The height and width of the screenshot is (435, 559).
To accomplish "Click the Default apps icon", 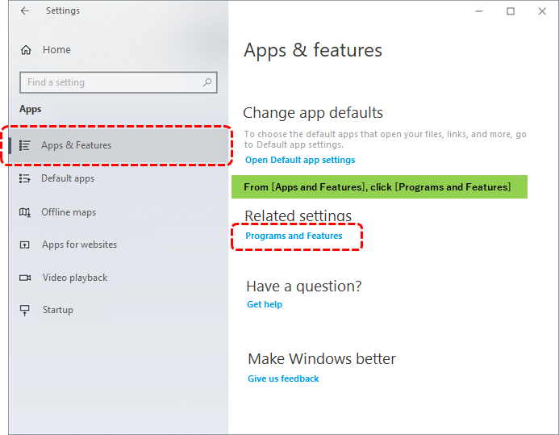I will 25,178.
